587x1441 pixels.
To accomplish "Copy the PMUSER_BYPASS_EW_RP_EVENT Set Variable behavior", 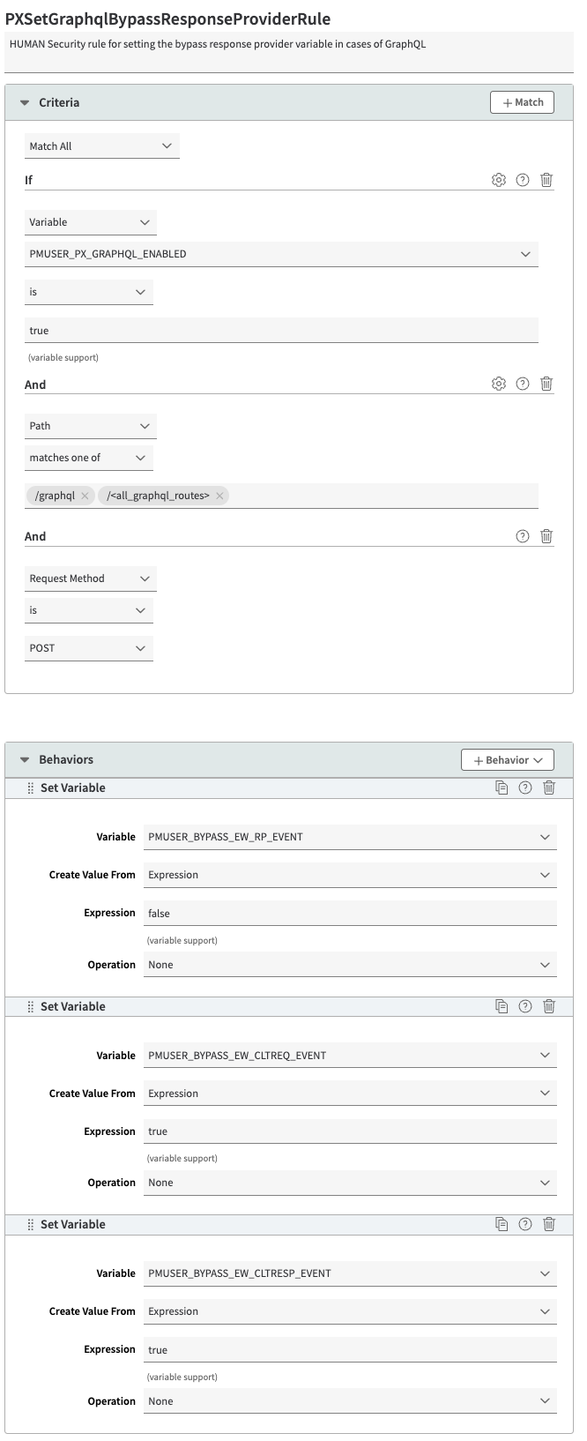I will (x=502, y=788).
